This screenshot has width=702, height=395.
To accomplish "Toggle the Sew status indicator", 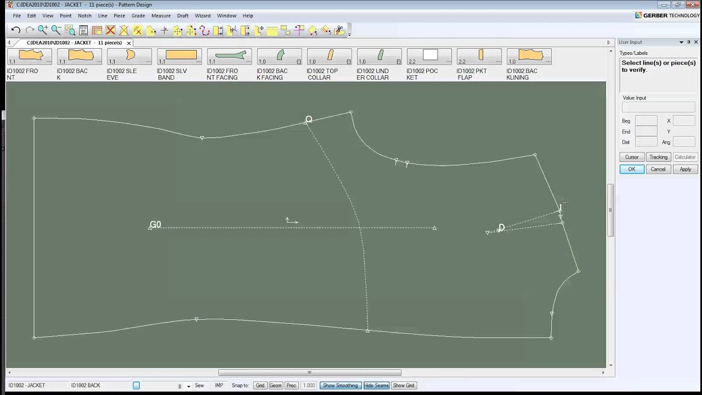I will tap(199, 386).
